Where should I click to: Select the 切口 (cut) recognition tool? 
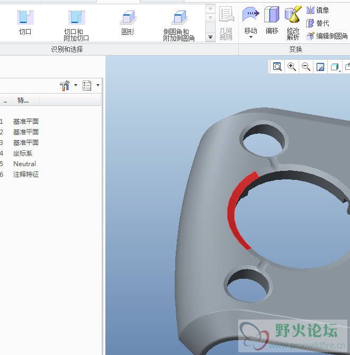(25, 23)
